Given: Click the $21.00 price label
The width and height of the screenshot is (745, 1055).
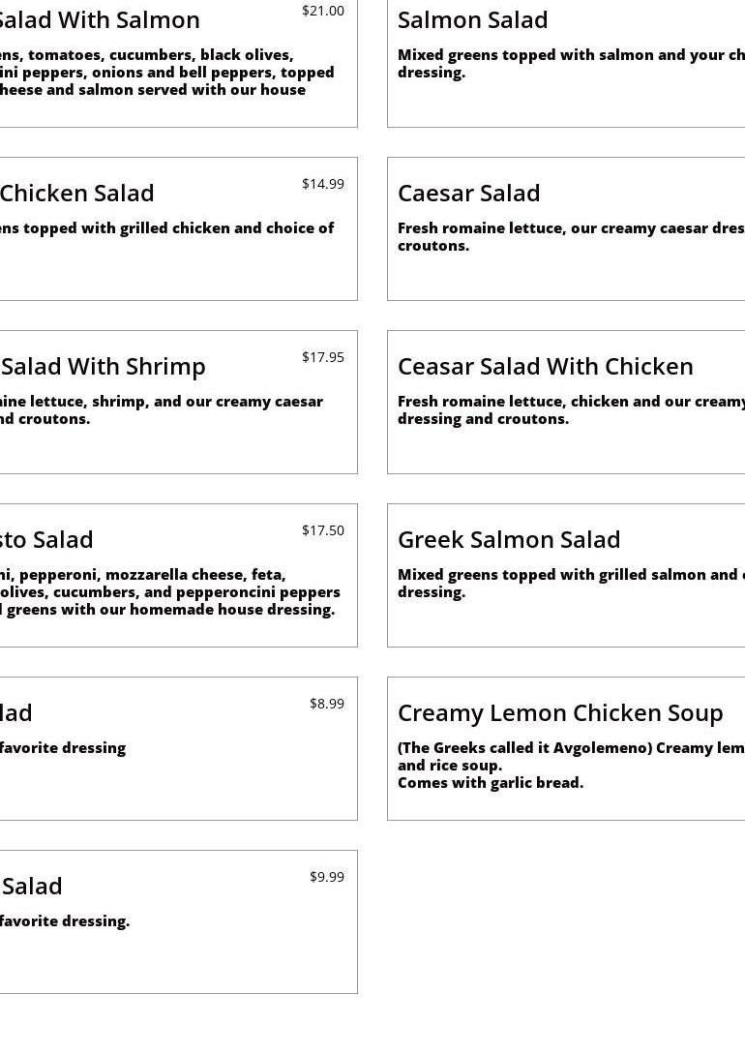Looking at the screenshot, I should 322,11.
